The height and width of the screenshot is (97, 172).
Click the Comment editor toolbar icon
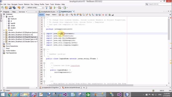click(110, 15)
